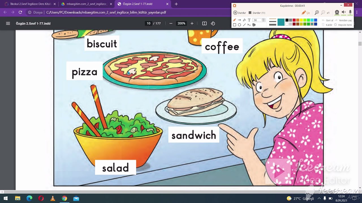Screen dimensions: 362x203
Task: Click Hepsini temizle clear all button
Action: pyautogui.click(x=343, y=25)
